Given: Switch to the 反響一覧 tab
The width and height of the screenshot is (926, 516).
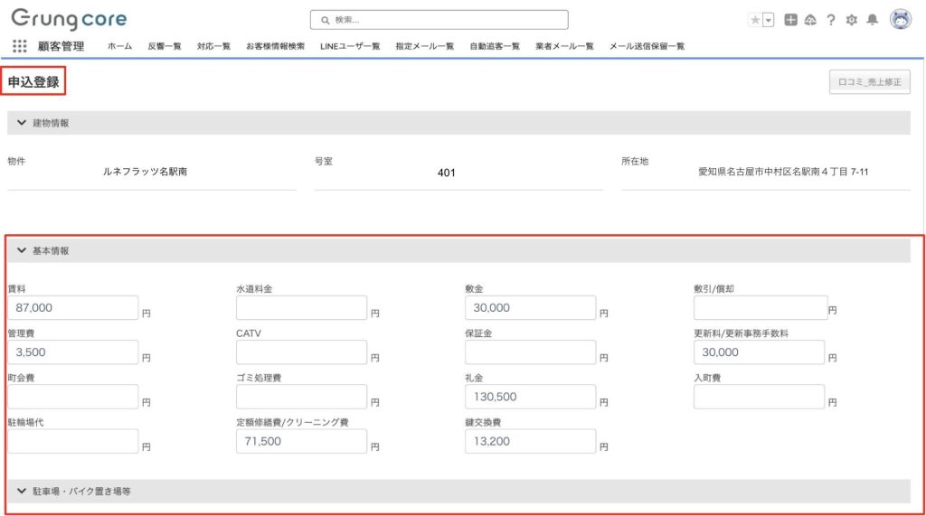Looking at the screenshot, I should [x=165, y=46].
